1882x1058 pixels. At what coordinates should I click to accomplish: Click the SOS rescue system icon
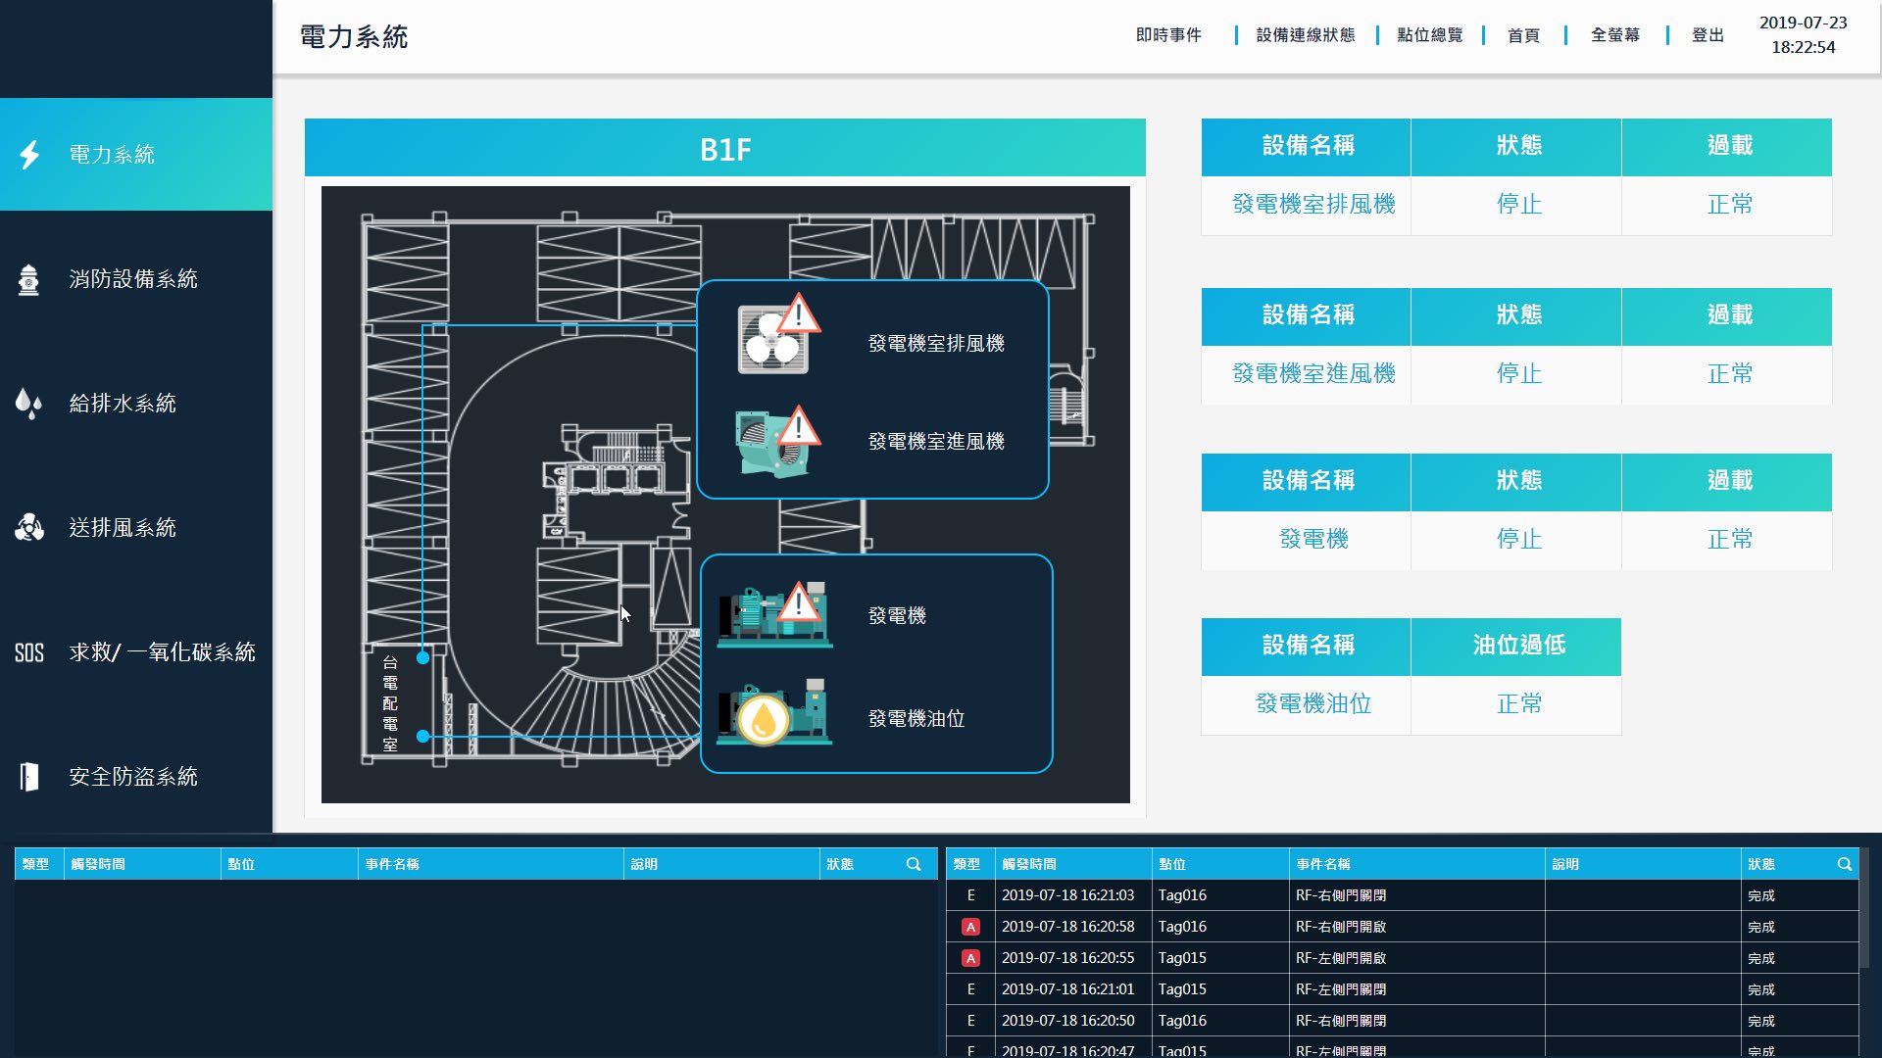[29, 652]
